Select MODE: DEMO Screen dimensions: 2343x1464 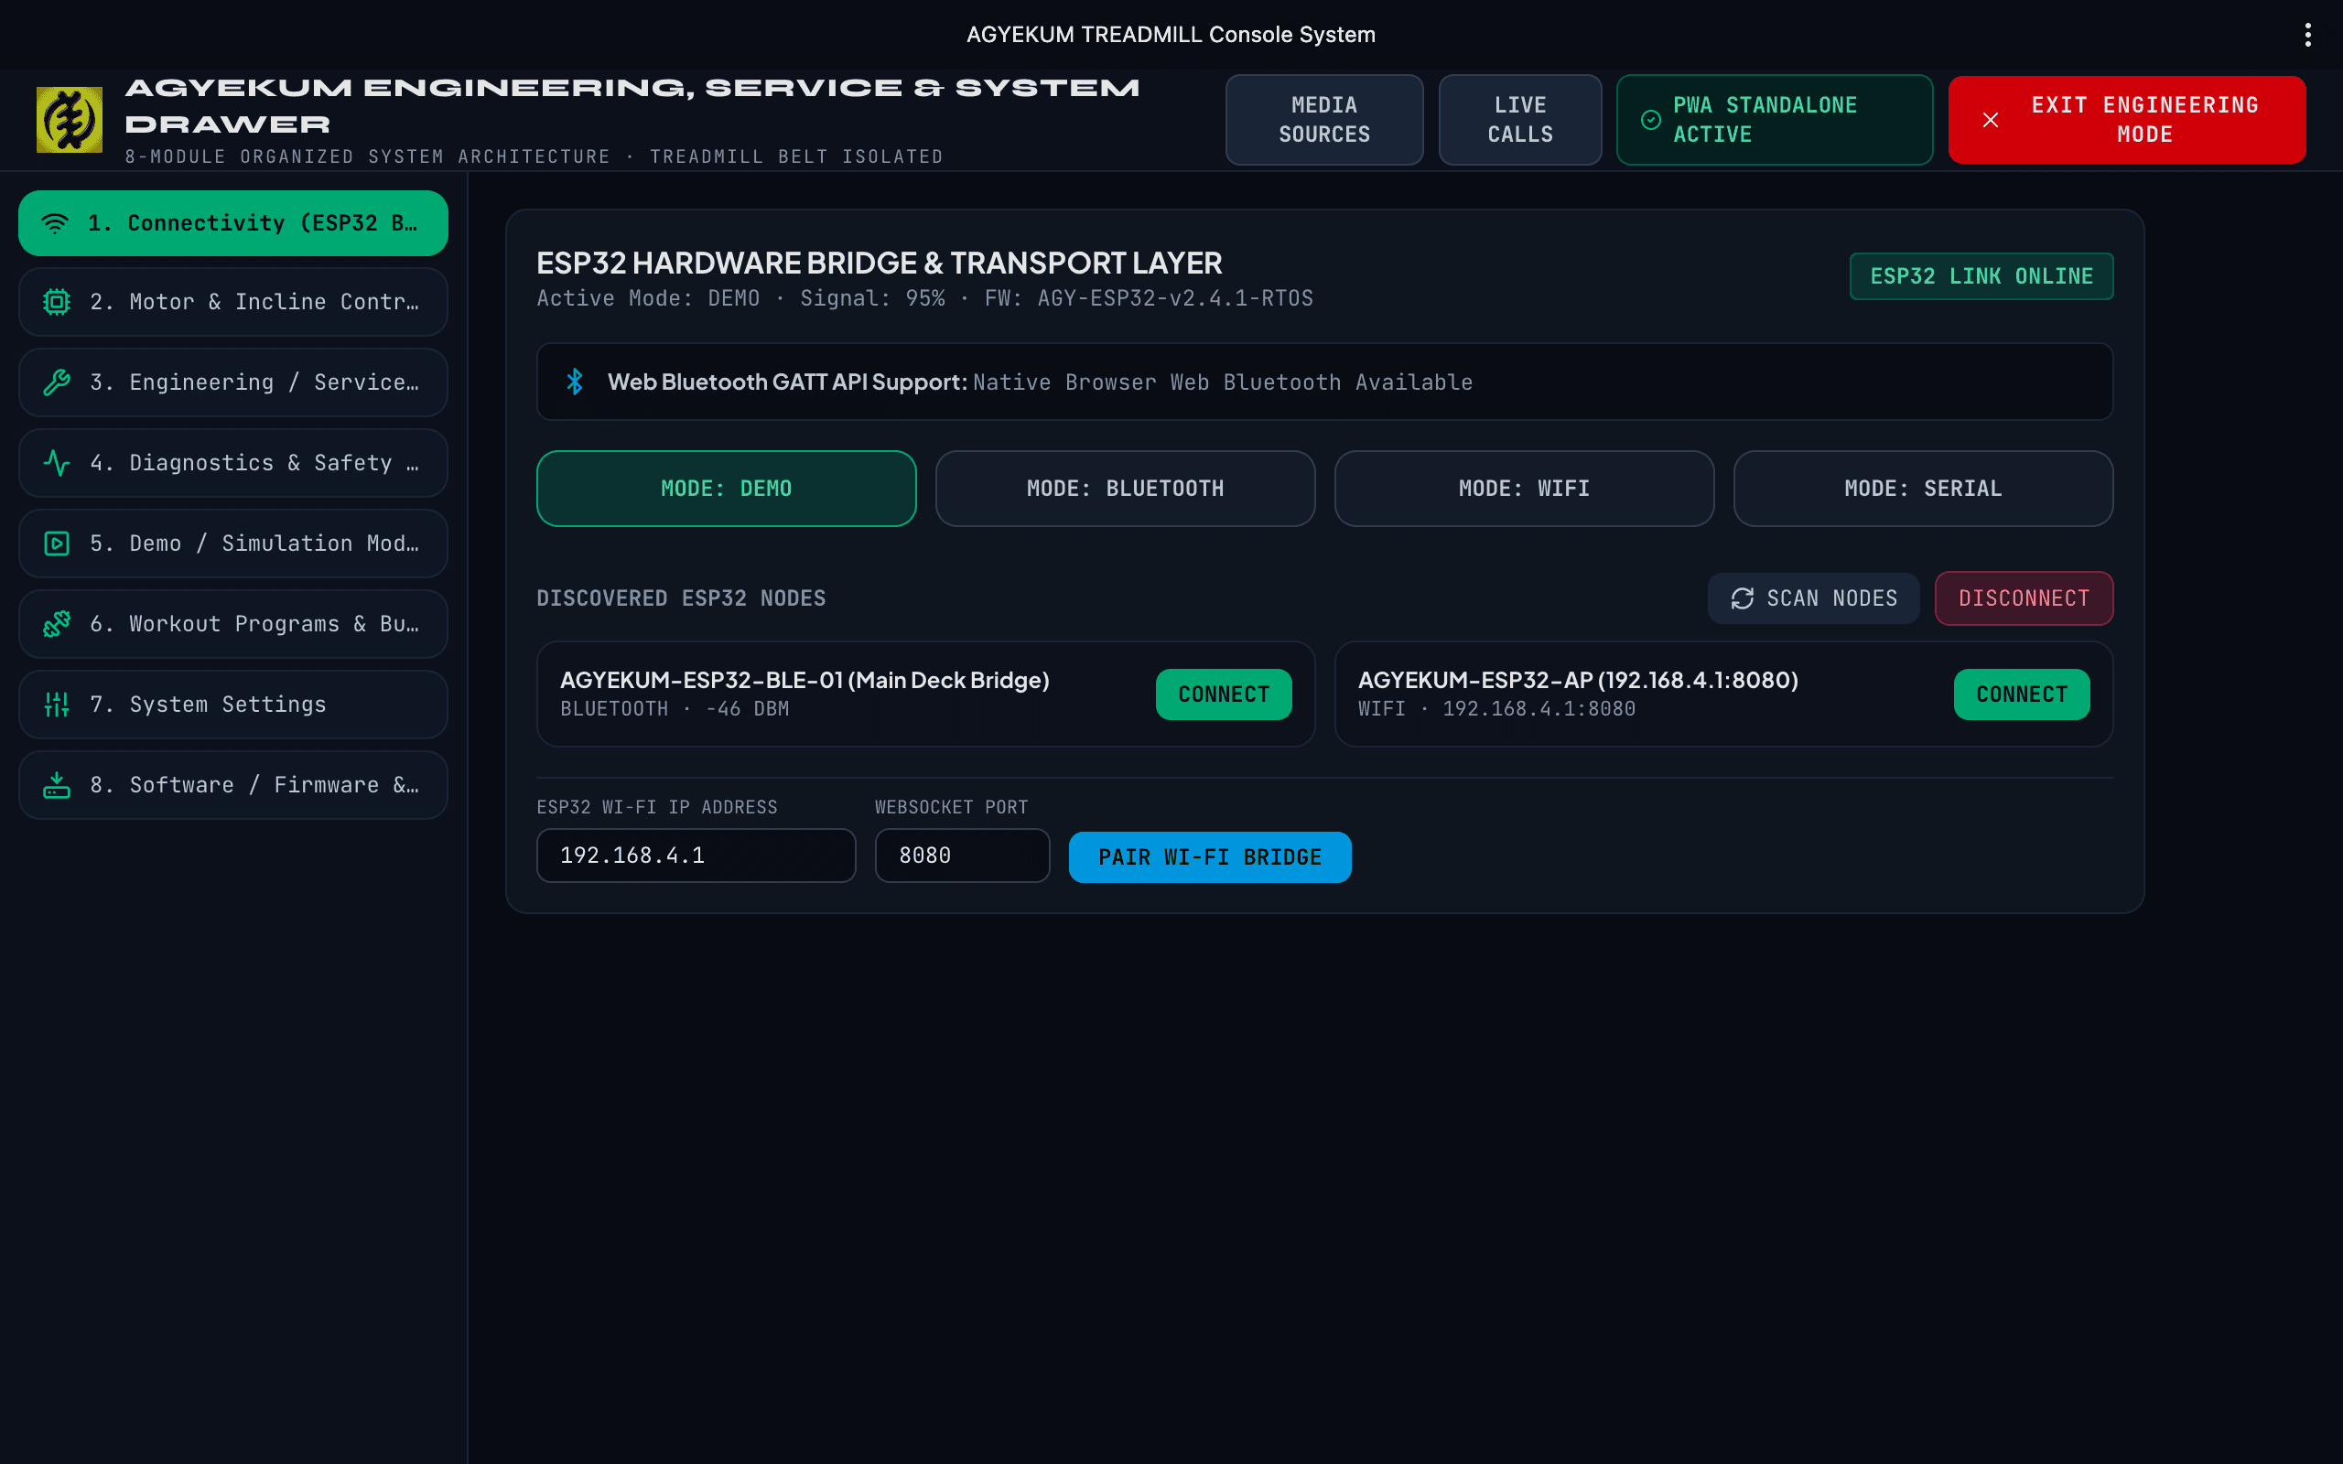[x=726, y=488]
